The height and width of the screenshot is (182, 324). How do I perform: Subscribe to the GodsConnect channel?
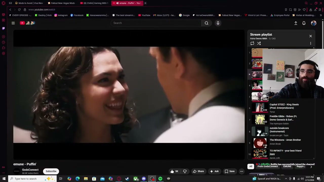point(51,171)
